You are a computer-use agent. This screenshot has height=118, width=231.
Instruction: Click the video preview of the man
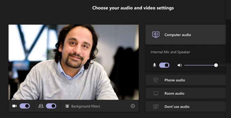[x=73, y=62]
